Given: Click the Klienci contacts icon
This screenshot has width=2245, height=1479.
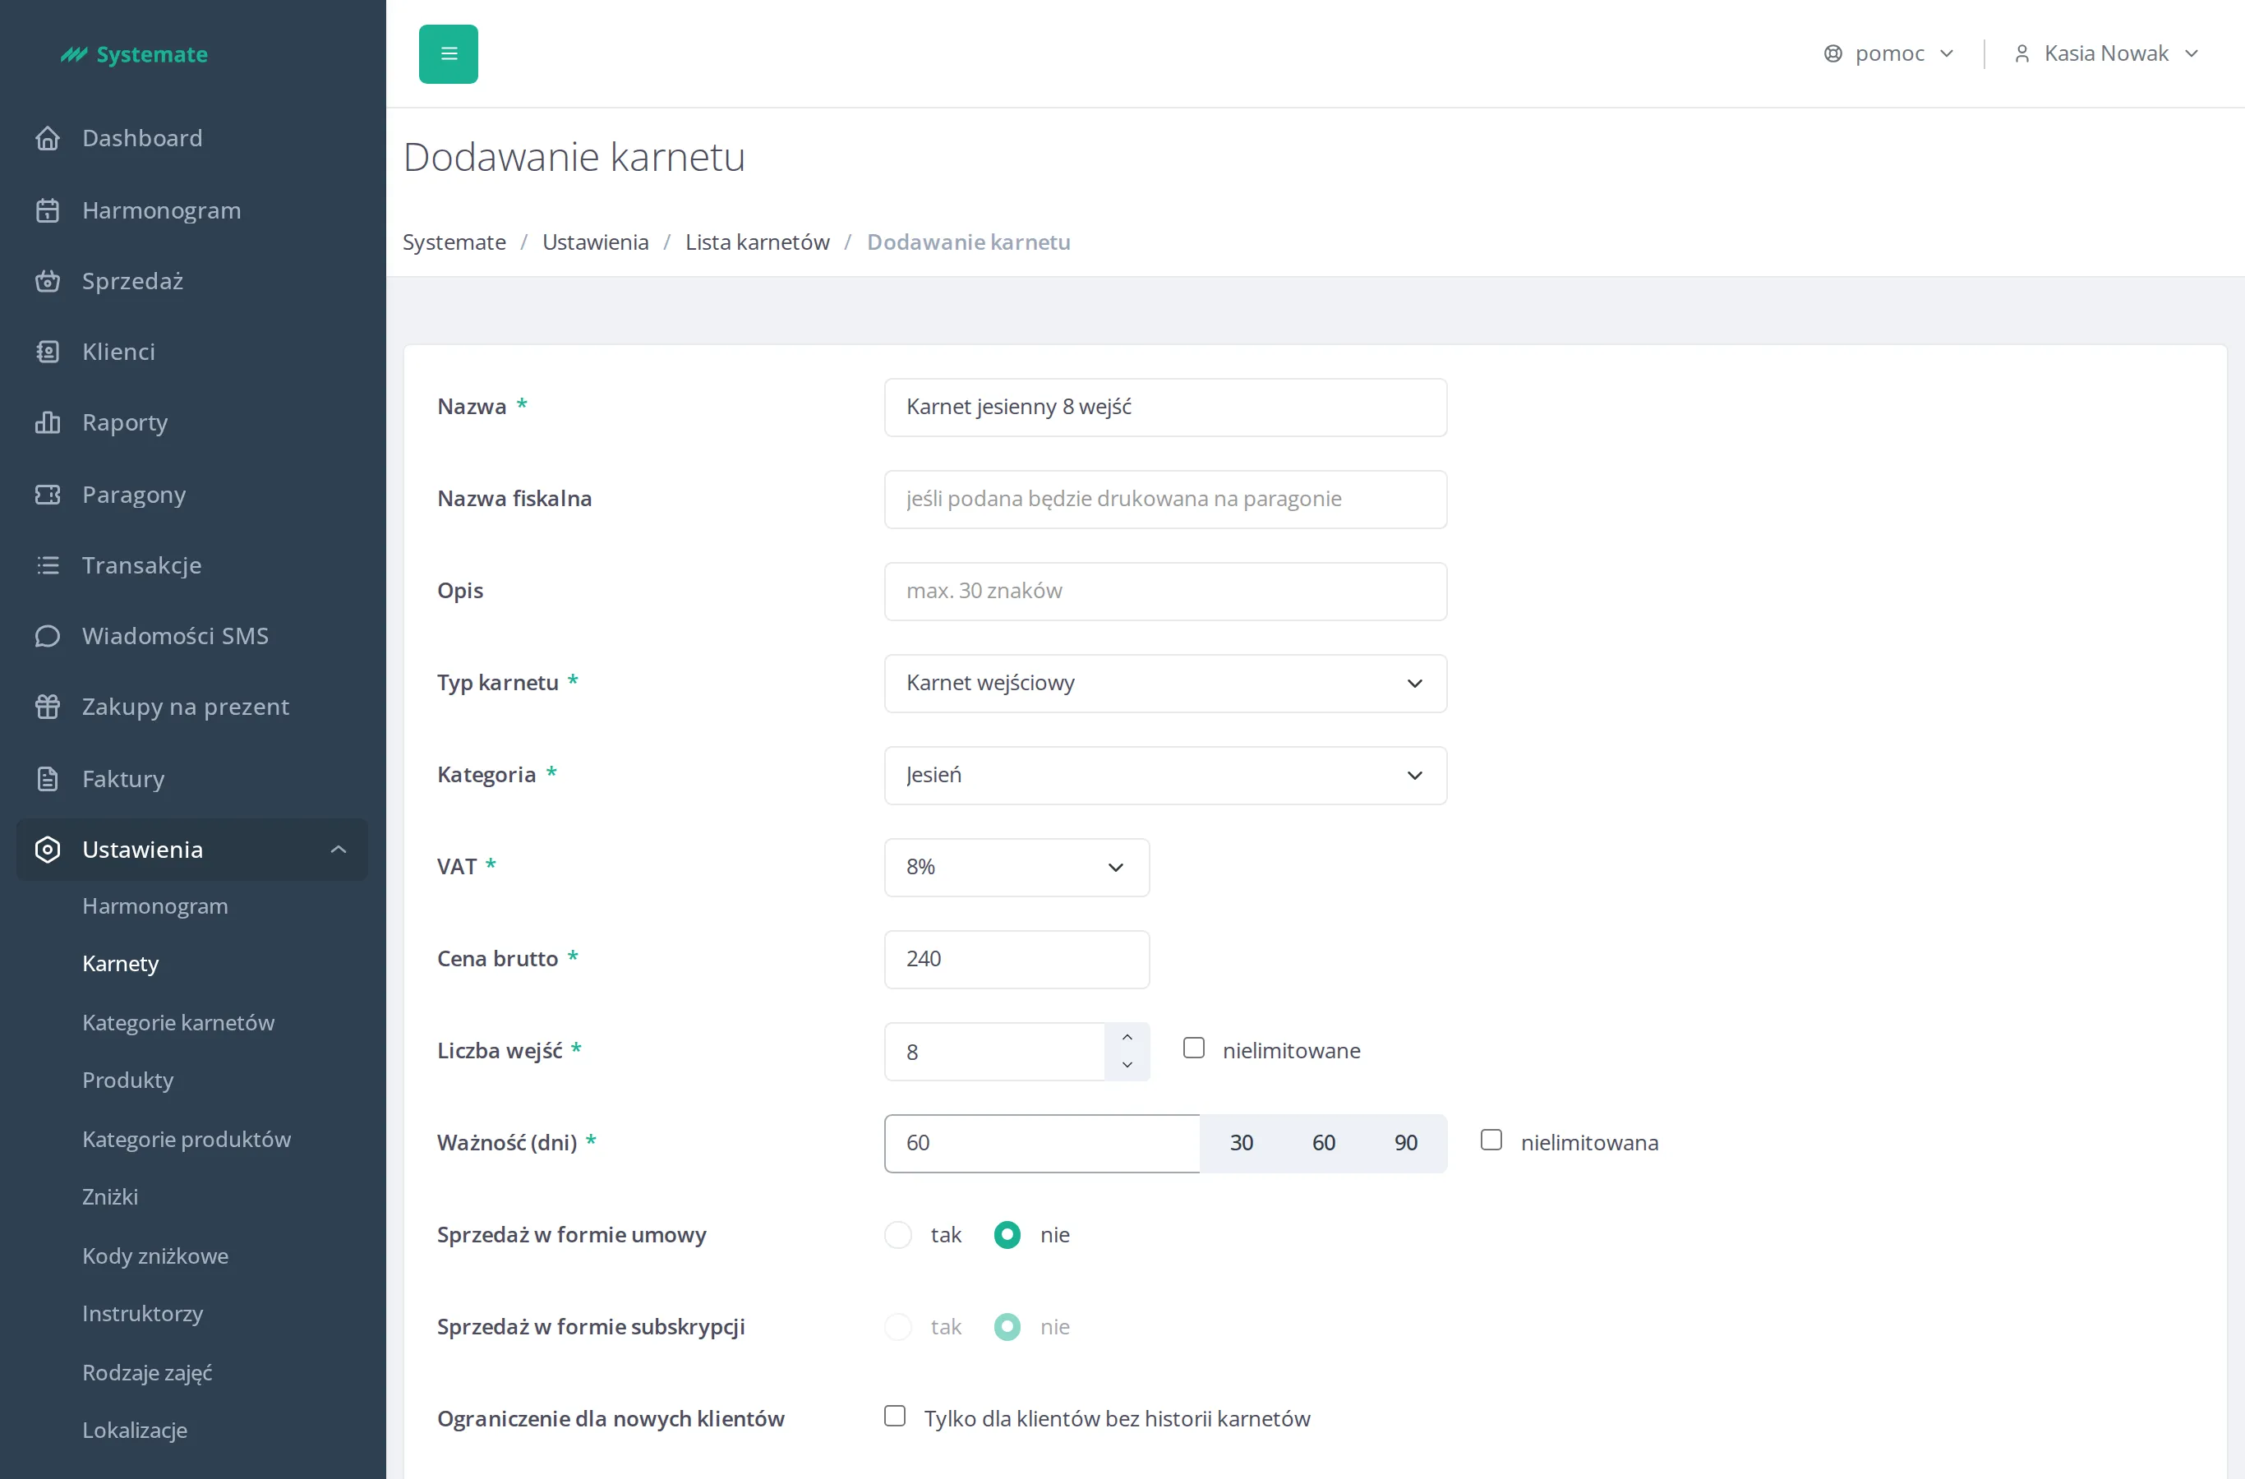Looking at the screenshot, I should pos(47,352).
